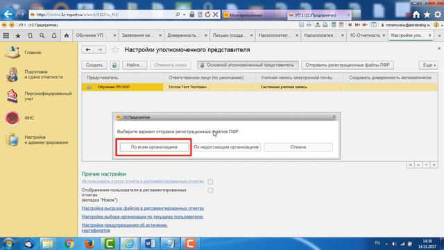
Task: Open 1C favorites star in tools panel
Action: pyautogui.click(x=18, y=35)
